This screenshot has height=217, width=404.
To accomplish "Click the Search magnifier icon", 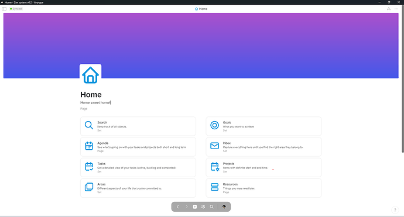I will pyautogui.click(x=89, y=125).
